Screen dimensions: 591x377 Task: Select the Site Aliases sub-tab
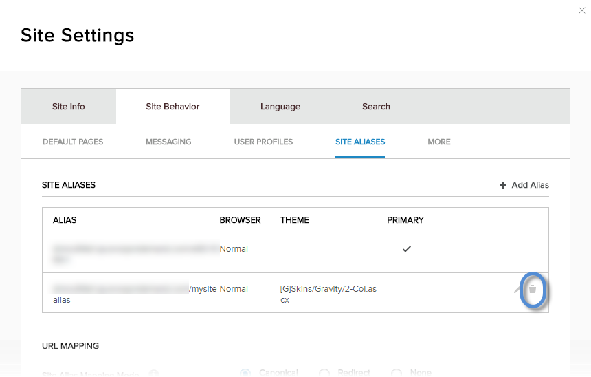click(360, 142)
